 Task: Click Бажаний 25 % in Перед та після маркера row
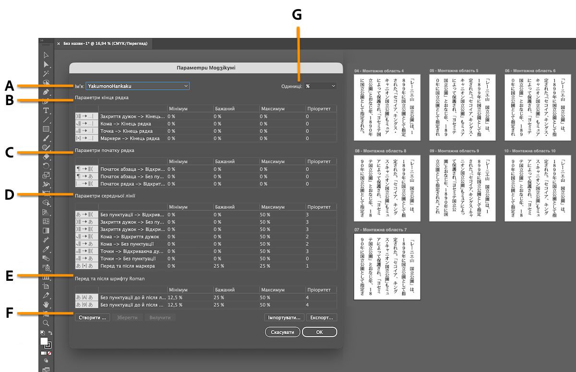coord(219,266)
